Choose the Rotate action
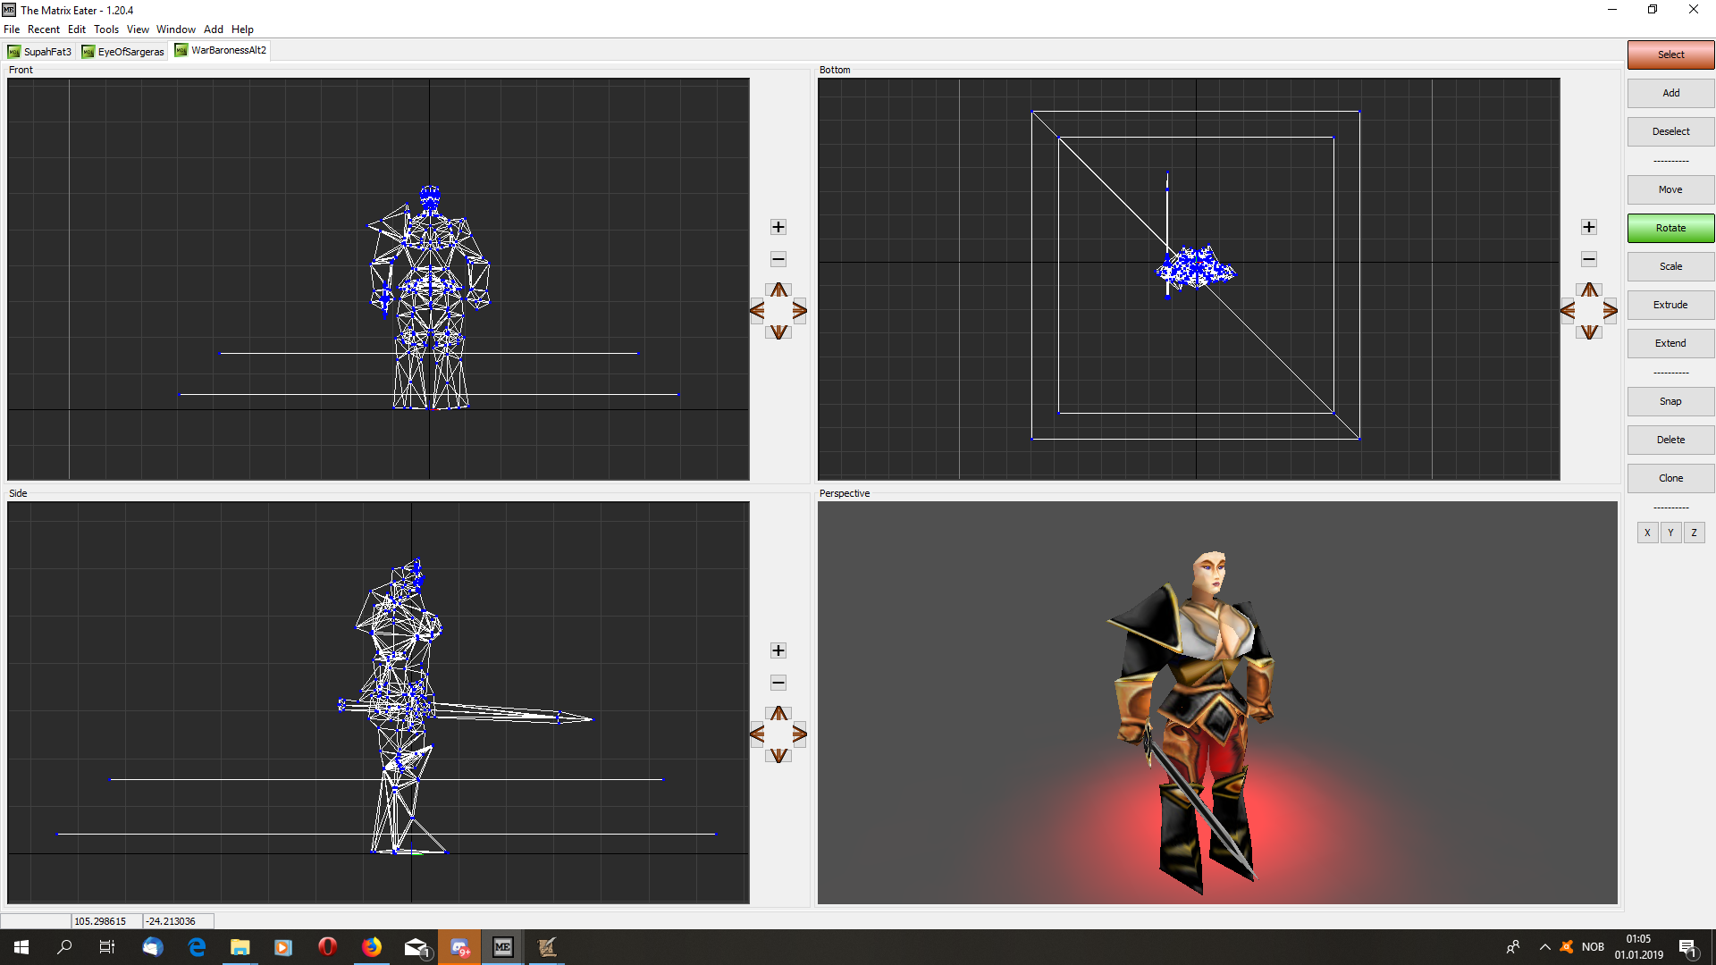The width and height of the screenshot is (1716, 965). (1670, 228)
